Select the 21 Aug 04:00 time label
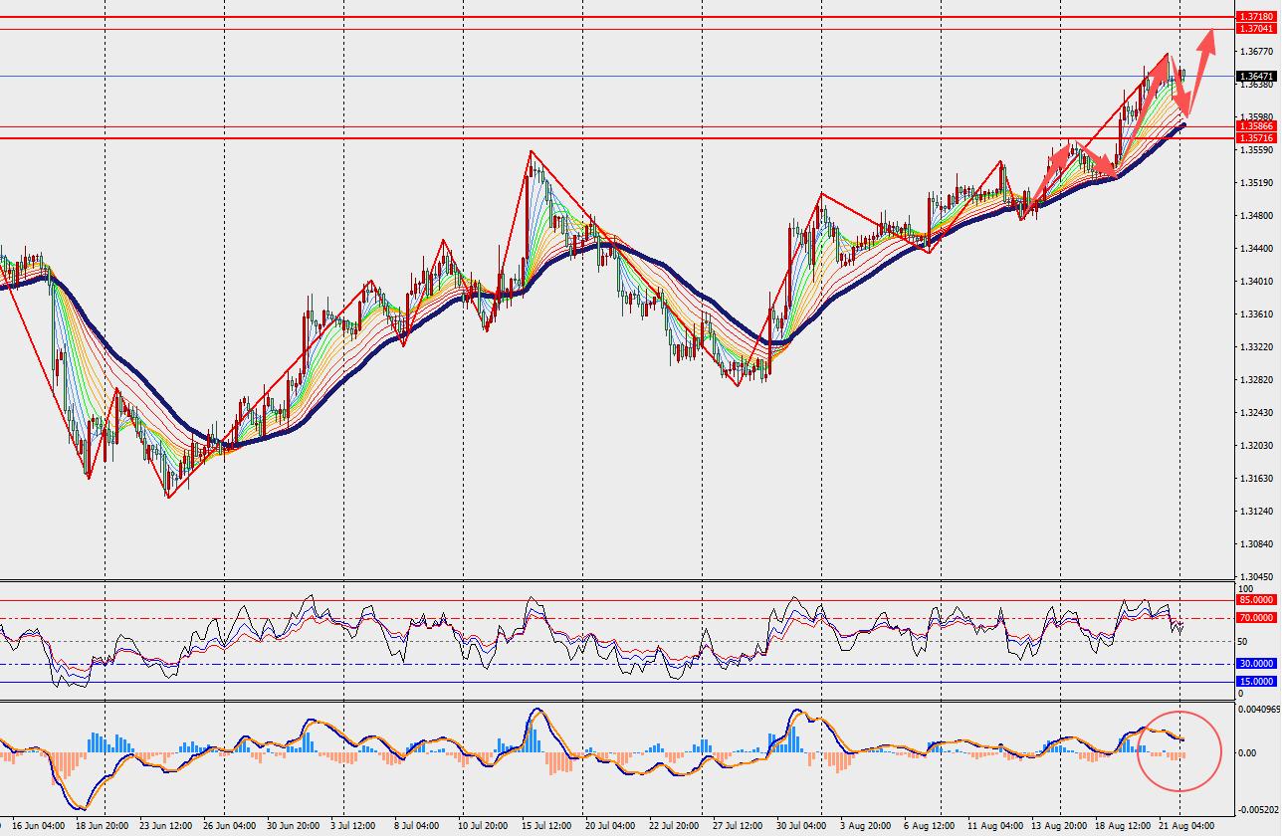1282x836 pixels. click(x=1187, y=825)
